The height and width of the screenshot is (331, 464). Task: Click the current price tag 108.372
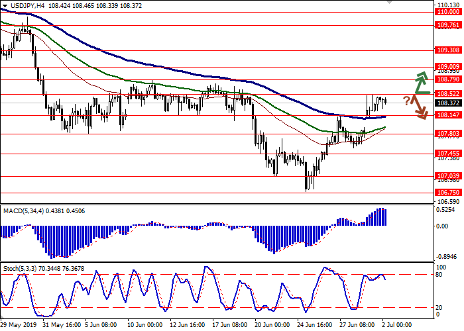tap(447, 103)
